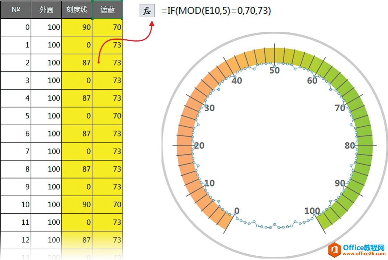Select the green segment of gauge near 80
The height and width of the screenshot is (260, 388).
click(364, 145)
